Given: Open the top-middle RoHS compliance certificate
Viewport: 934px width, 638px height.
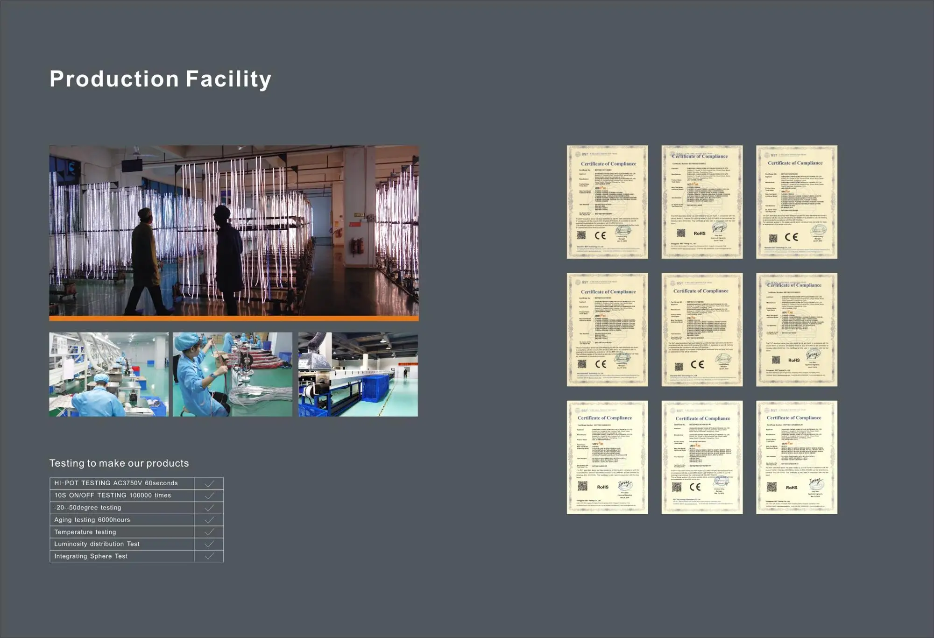Looking at the screenshot, I should click(702, 202).
